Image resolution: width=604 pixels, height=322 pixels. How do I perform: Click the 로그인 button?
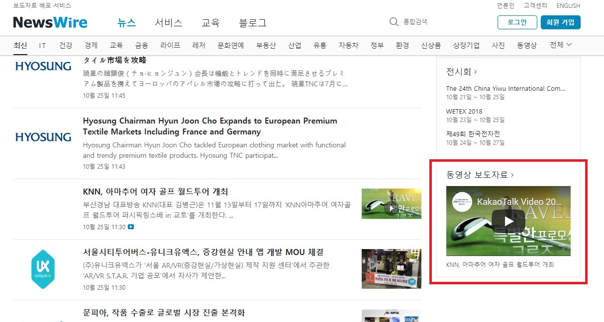517,22
